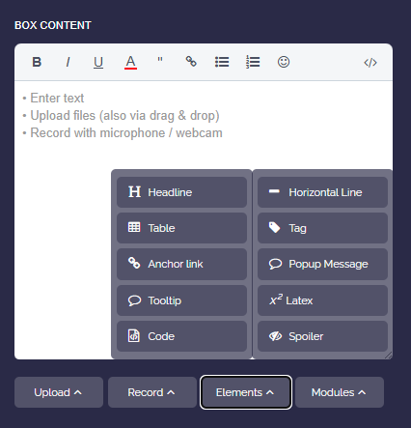
Task: Insert a hyperlink from toolbar
Action: 191,62
